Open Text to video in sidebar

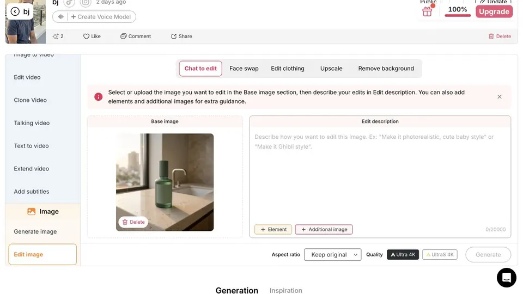[x=42, y=146]
